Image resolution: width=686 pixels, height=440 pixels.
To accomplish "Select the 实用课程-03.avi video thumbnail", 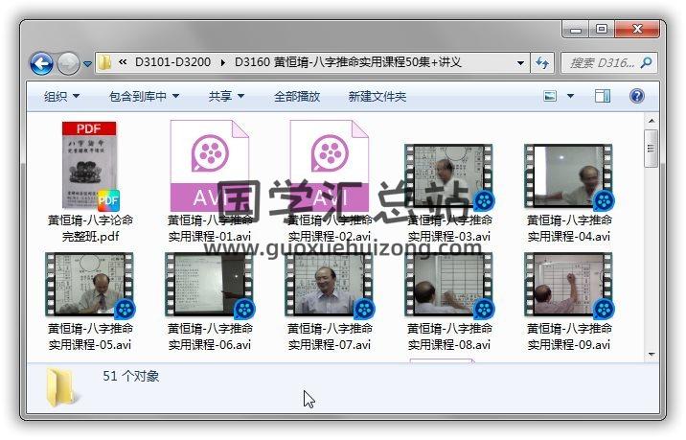I will click(x=449, y=177).
